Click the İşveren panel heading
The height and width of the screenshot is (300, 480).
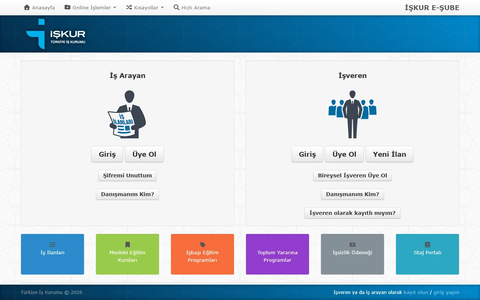[352, 76]
